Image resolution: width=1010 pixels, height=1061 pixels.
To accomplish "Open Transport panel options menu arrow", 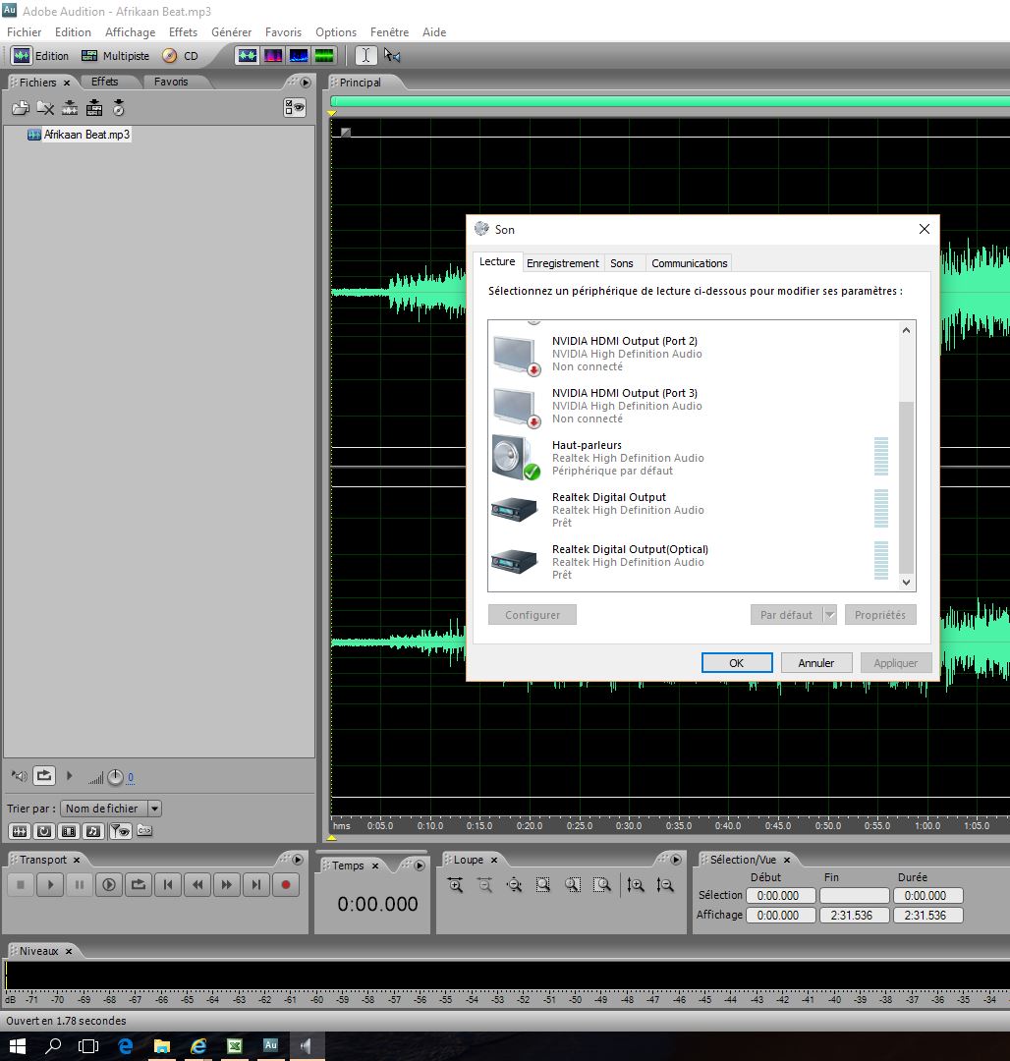I will pyautogui.click(x=298, y=860).
